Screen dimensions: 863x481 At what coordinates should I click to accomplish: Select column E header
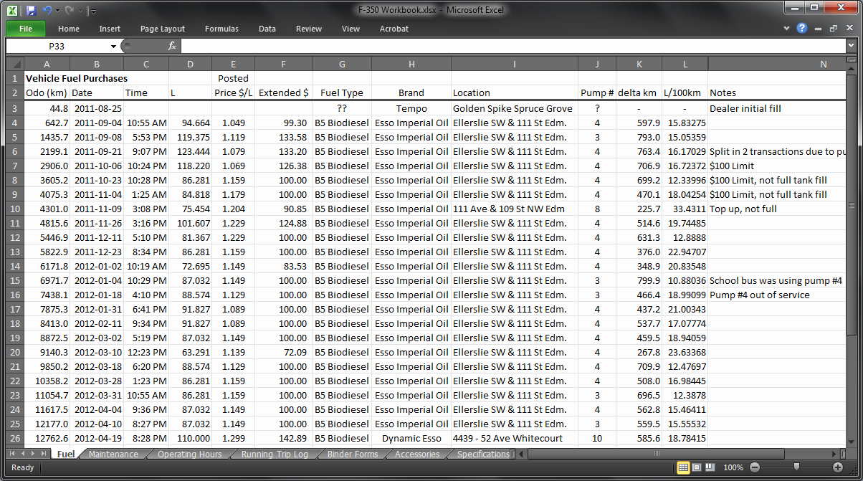tap(233, 65)
